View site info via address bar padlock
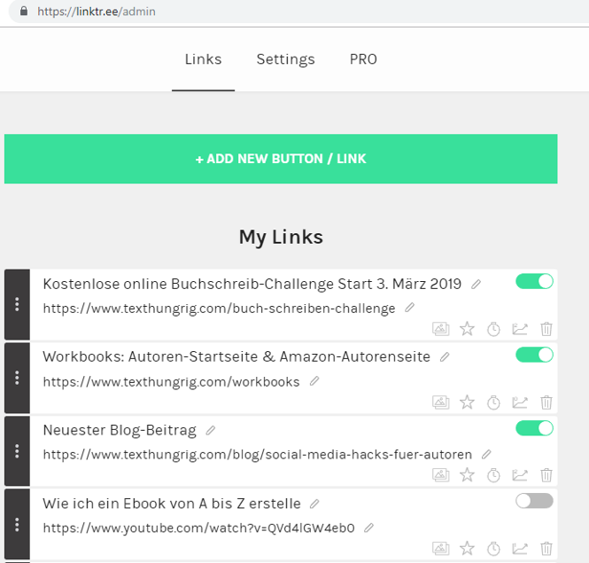589x563 pixels. tap(24, 11)
